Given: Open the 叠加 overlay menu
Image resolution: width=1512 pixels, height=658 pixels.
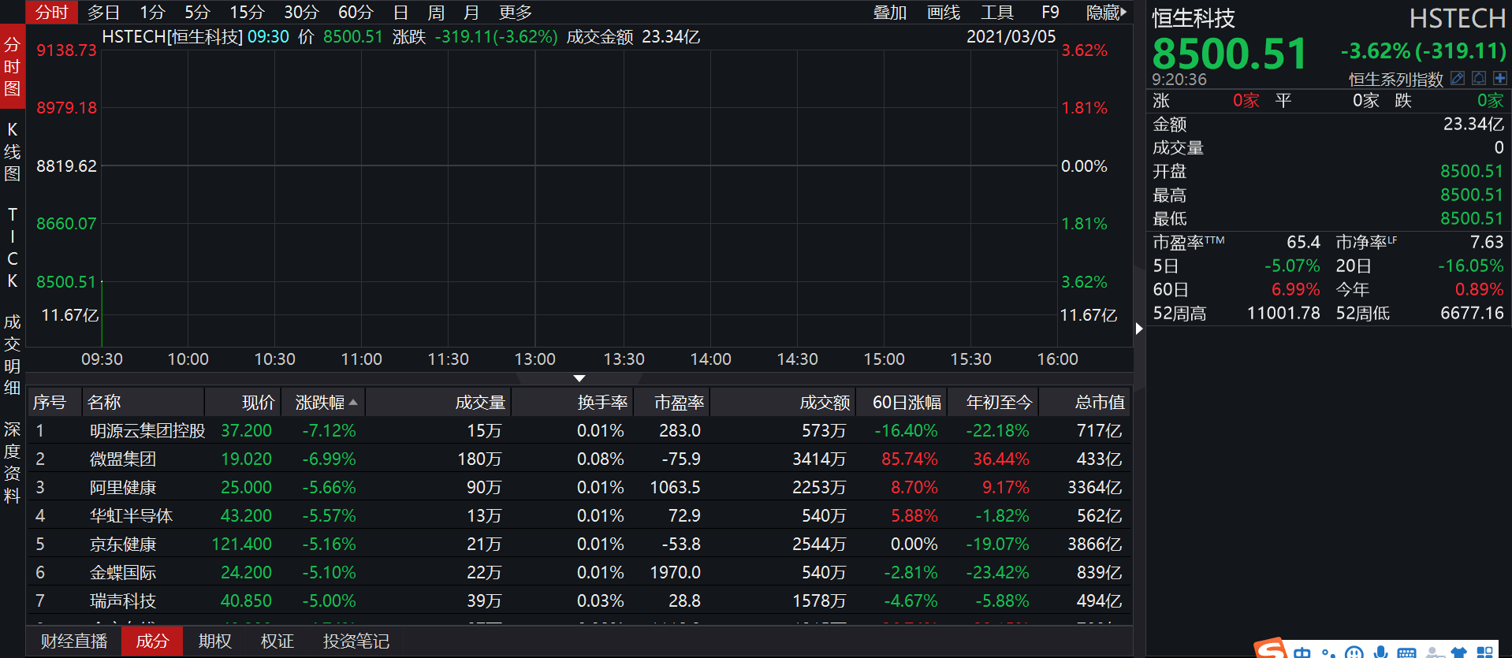Looking at the screenshot, I should (890, 12).
